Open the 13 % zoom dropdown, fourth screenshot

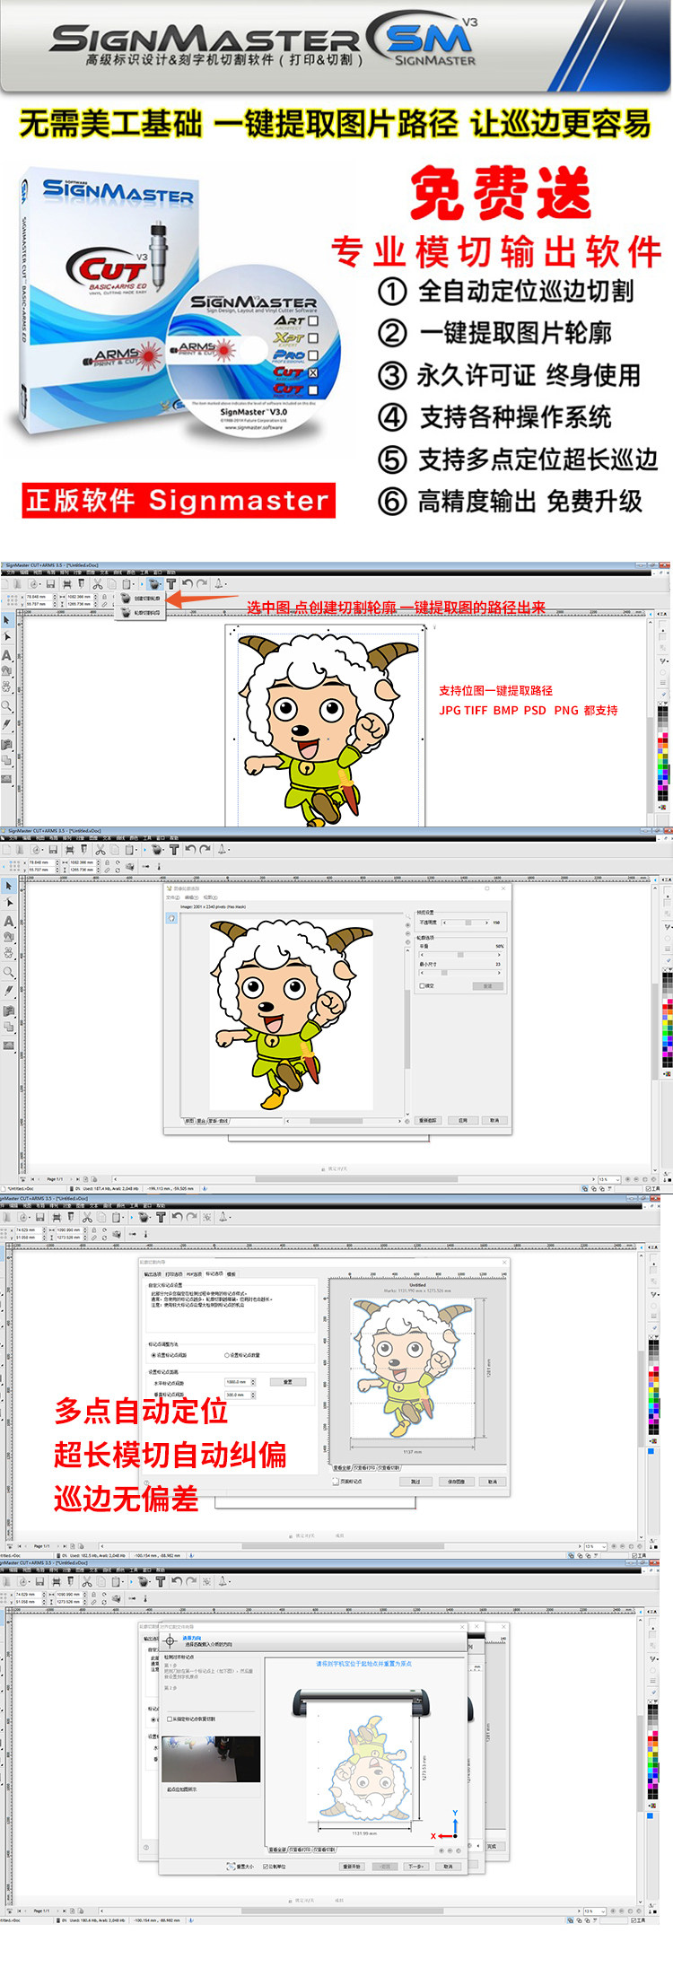[x=595, y=1912]
